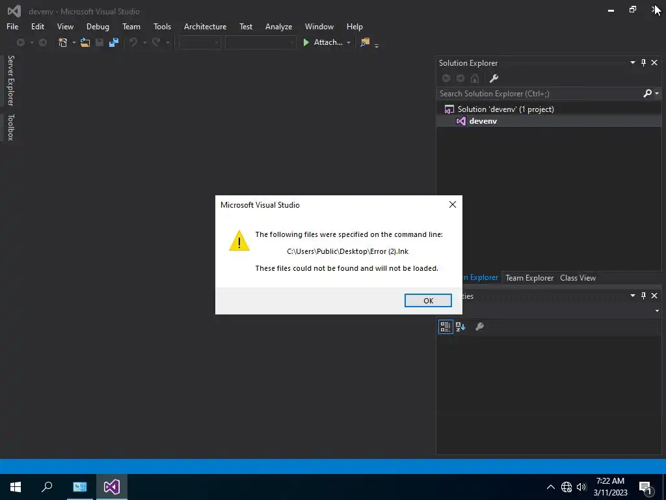666x500 pixels.
Task: Click the Property Pages wrench icon
Action: pyautogui.click(x=479, y=327)
